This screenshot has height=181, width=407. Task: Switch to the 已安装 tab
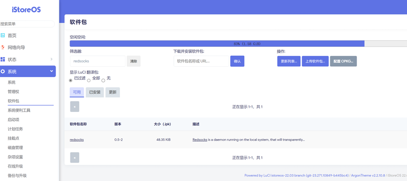coord(95,92)
